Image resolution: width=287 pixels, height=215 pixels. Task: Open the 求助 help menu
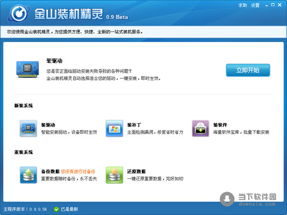(x=243, y=5)
